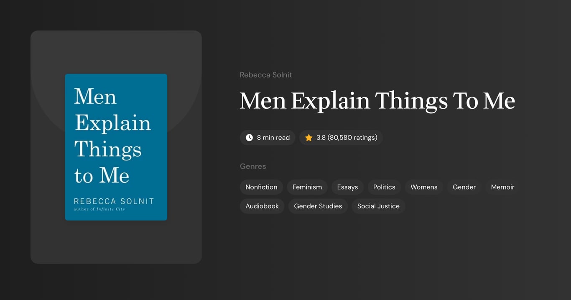Select the Memoir genre tag
The height and width of the screenshot is (300, 571).
click(x=502, y=187)
